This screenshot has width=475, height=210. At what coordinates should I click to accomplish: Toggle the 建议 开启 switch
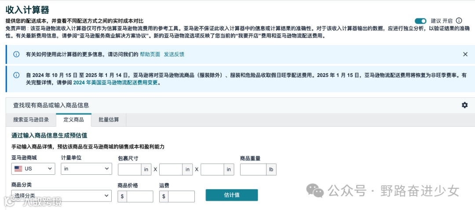click(420, 21)
